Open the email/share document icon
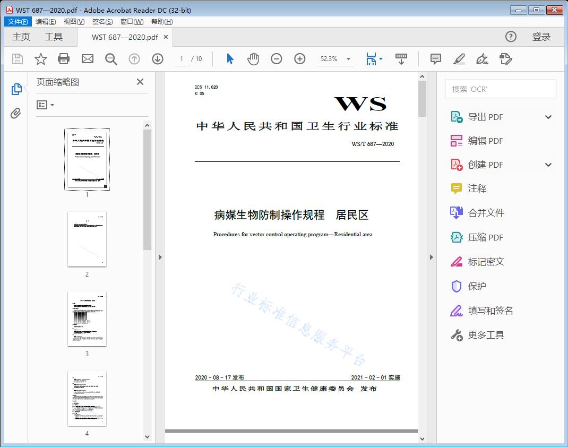 pyautogui.click(x=87, y=59)
